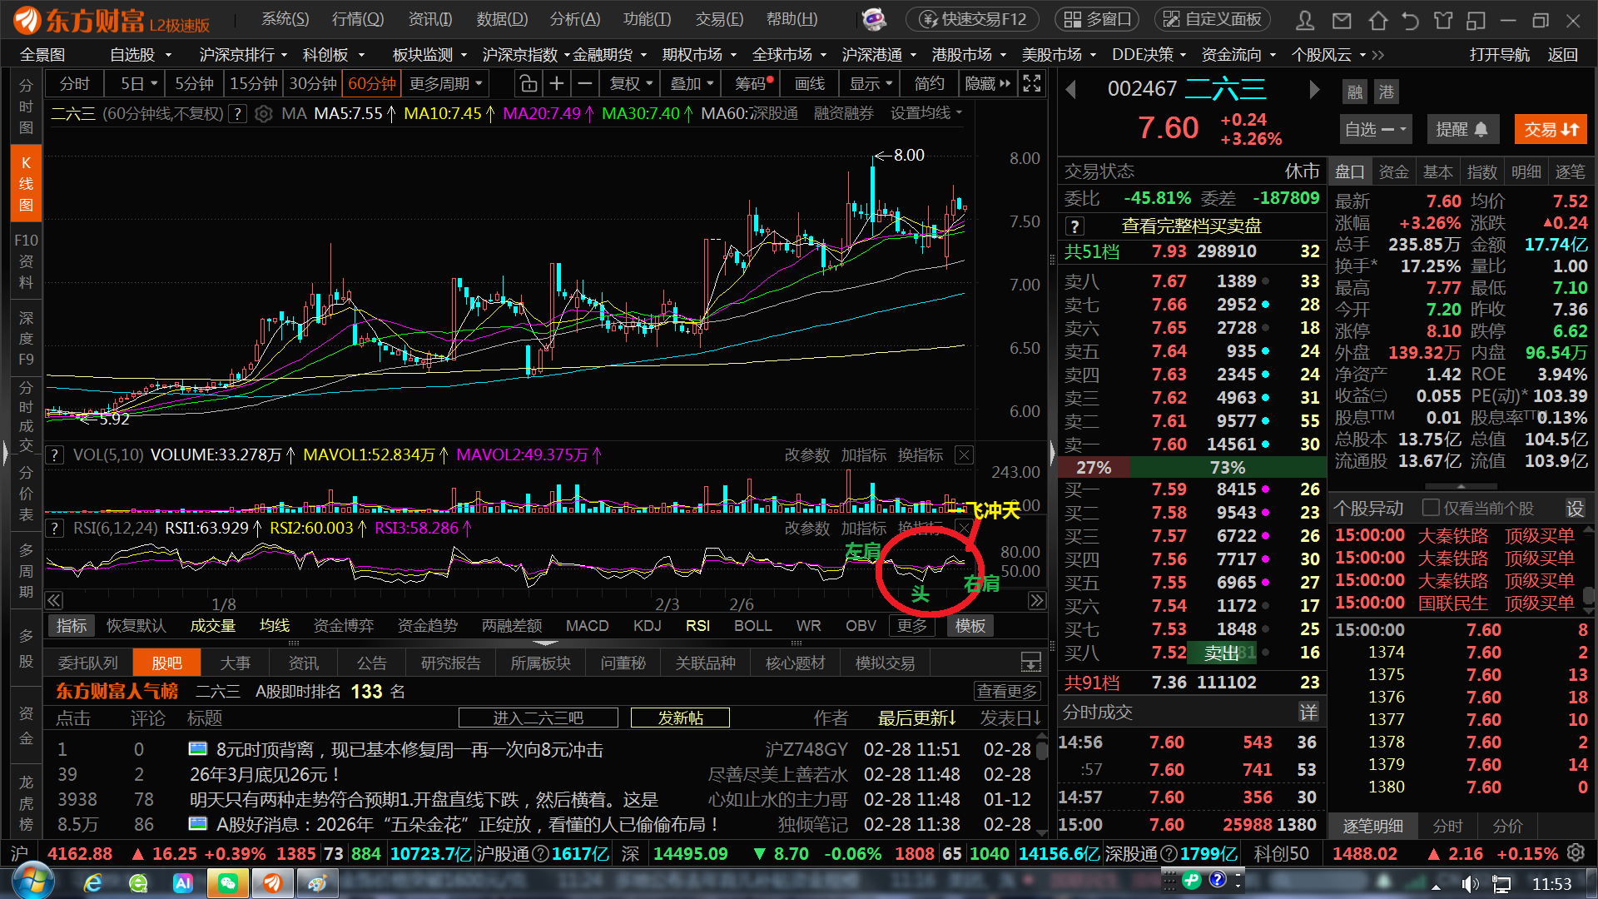This screenshot has height=899, width=1598.
Task: Zoom out chart with minus icon
Action: coord(585,84)
